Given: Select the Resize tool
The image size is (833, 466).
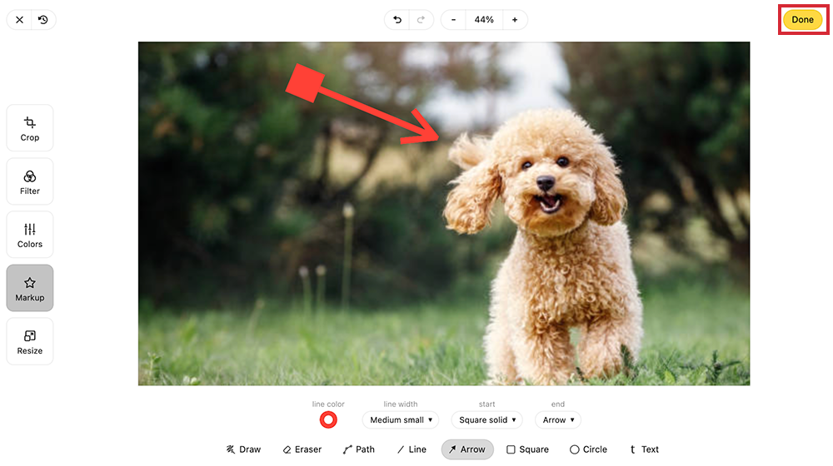Looking at the screenshot, I should pyautogui.click(x=30, y=341).
